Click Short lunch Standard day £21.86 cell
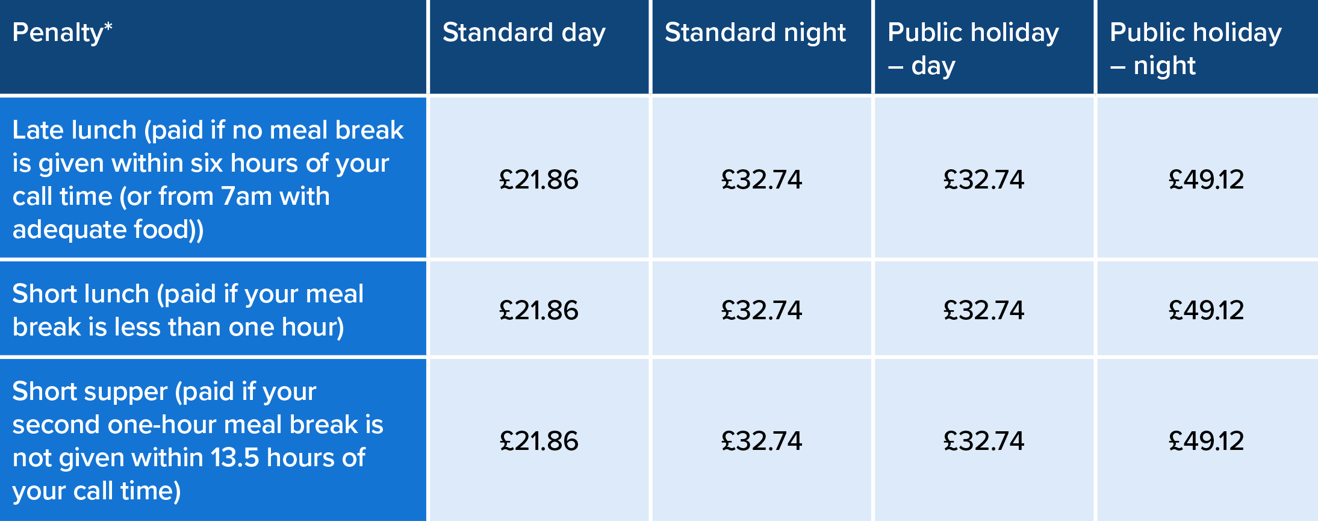 (x=539, y=308)
